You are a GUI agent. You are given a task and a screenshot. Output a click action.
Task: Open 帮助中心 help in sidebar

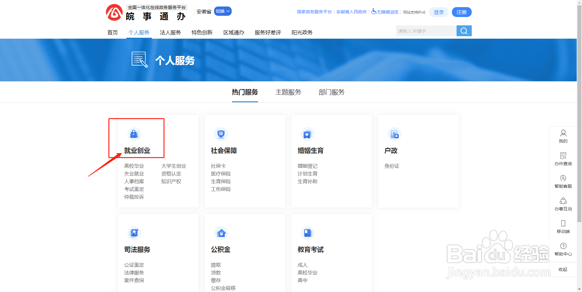[563, 249]
